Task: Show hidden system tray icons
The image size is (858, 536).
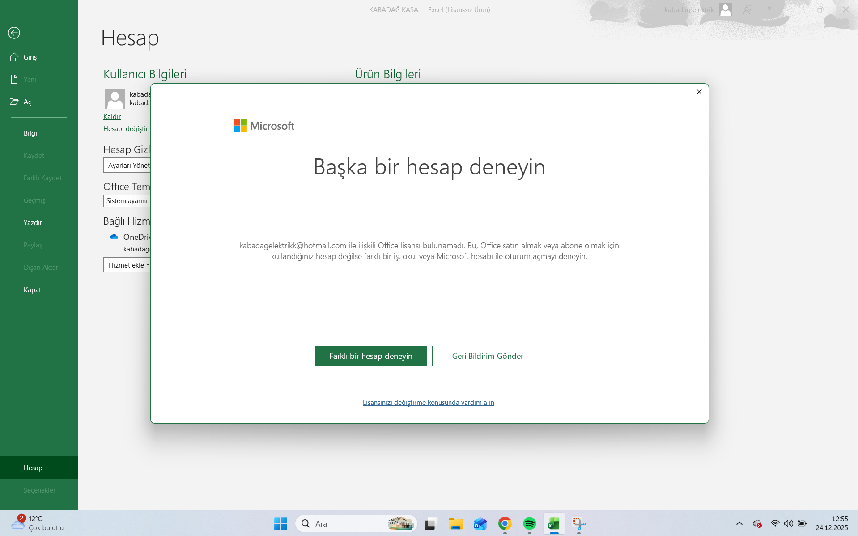Action: (x=739, y=523)
